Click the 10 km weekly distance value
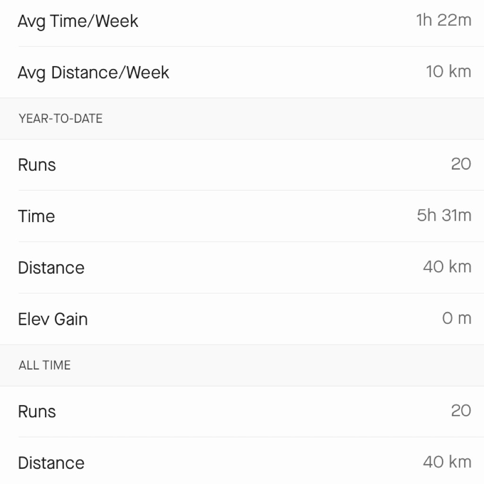 [x=449, y=72]
